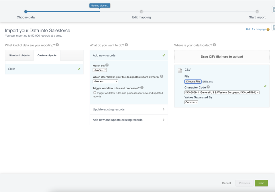Open the Match by dropdown
The image size is (275, 192).
point(100,70)
